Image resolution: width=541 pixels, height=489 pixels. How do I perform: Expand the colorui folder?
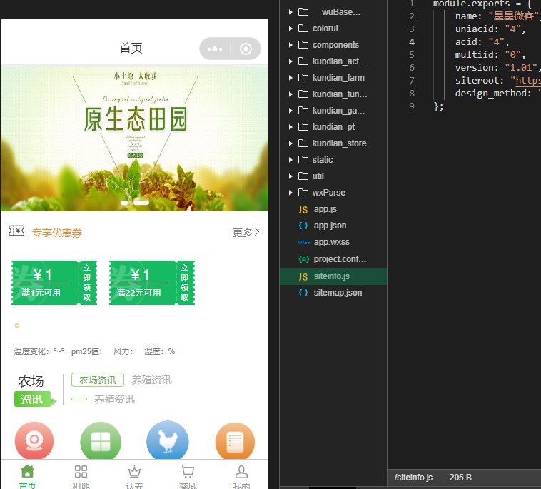coord(325,29)
